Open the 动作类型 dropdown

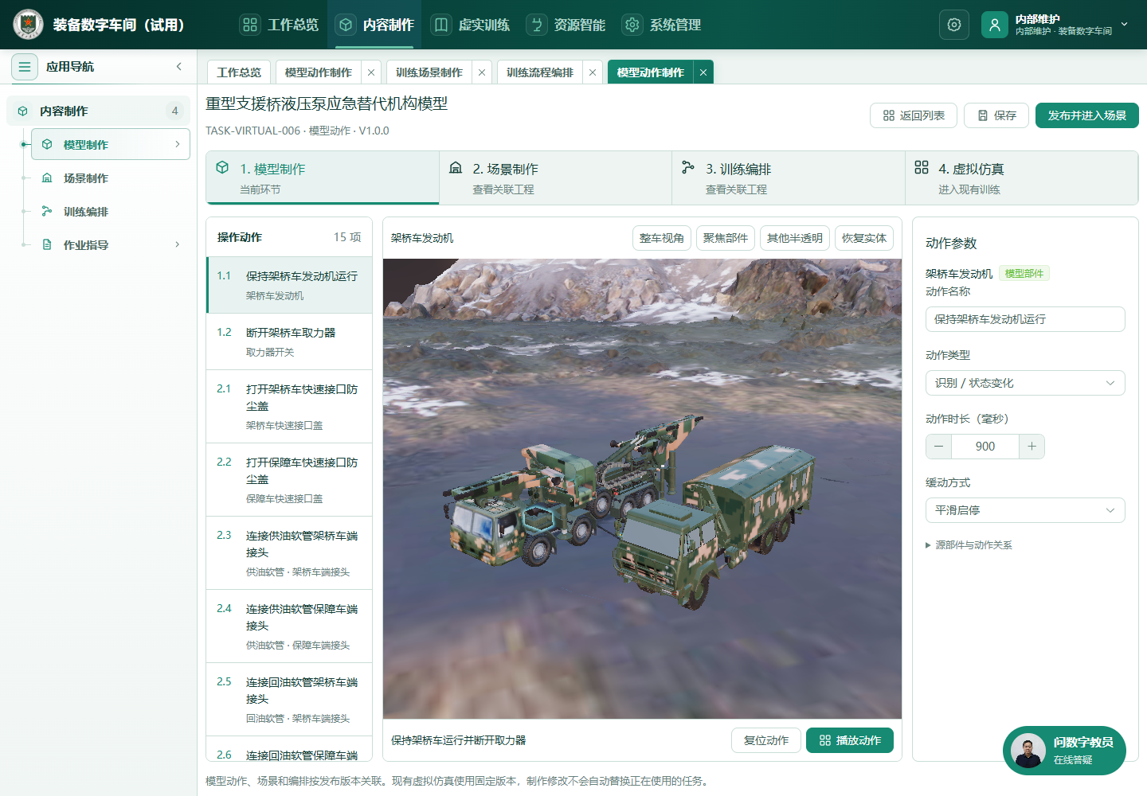tap(1025, 383)
